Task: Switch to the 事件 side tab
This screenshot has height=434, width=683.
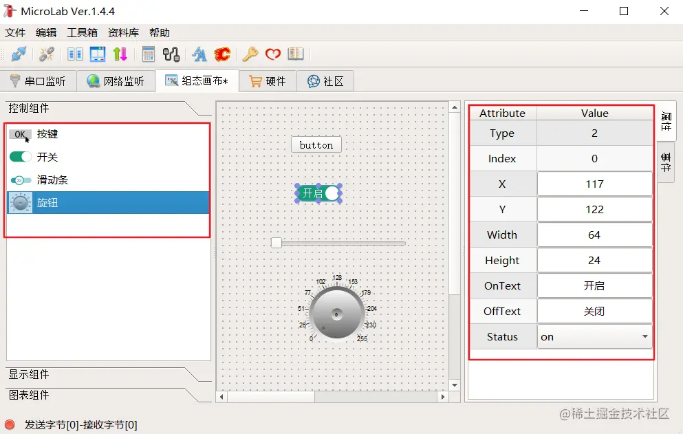Action: click(666, 162)
